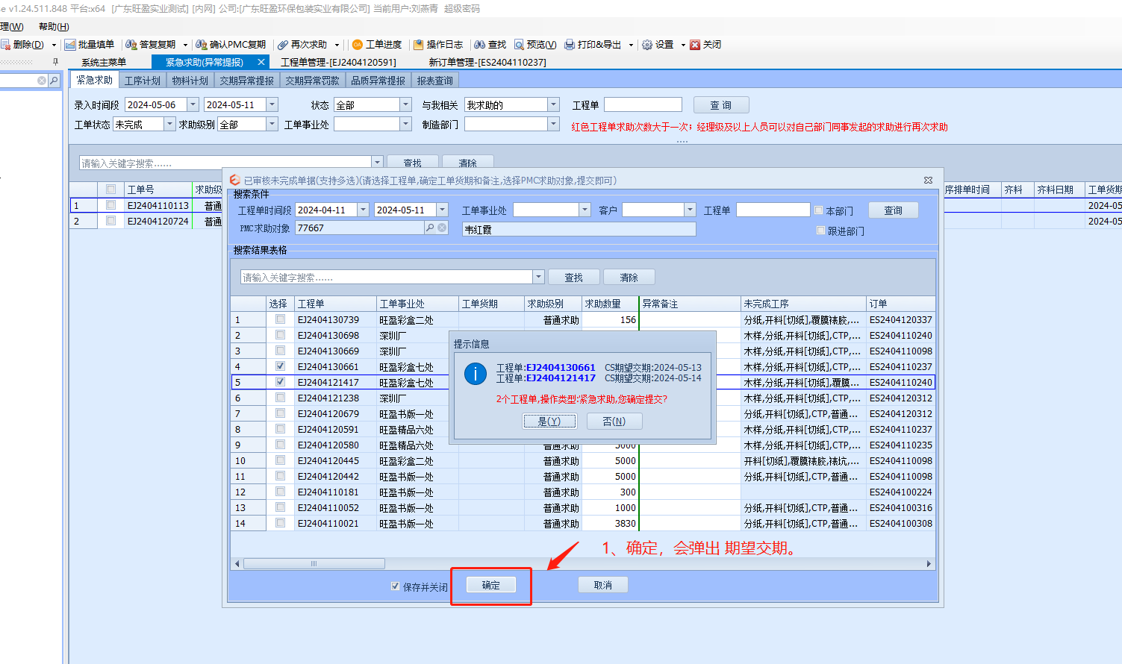Click the 打印&导出 printer button
1122x664 pixels.
pos(593,45)
